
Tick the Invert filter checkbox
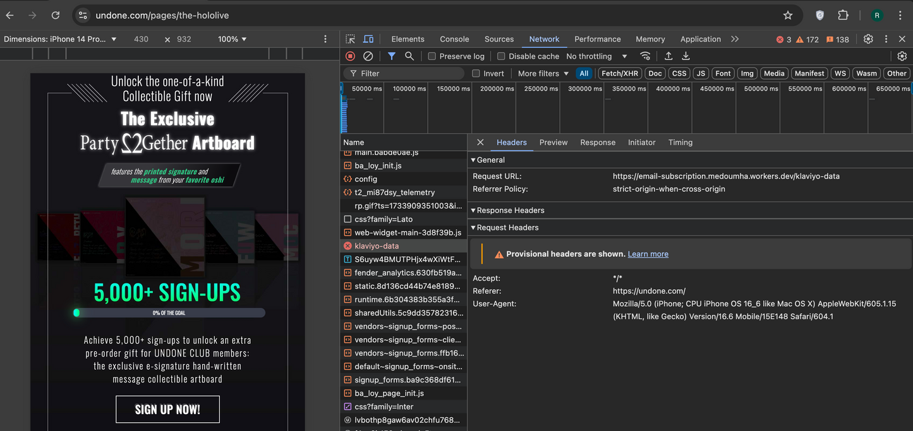pos(476,73)
